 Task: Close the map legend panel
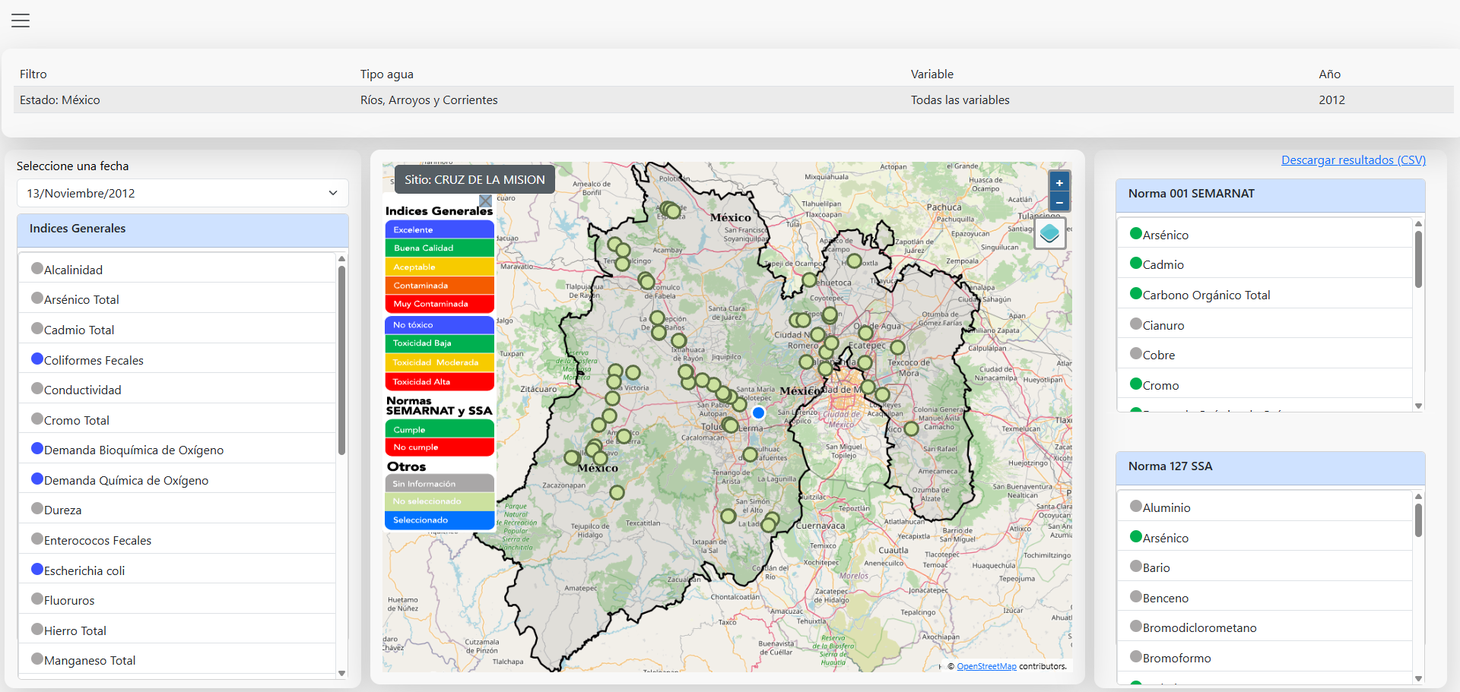485,201
